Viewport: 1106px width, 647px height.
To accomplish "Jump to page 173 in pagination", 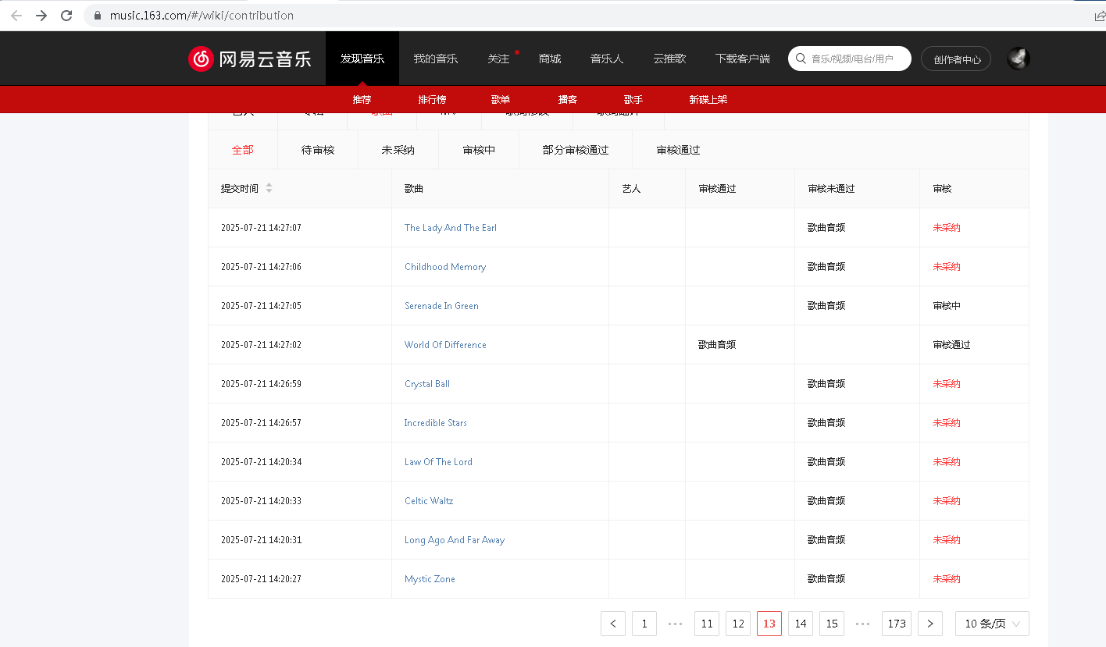I will (897, 624).
